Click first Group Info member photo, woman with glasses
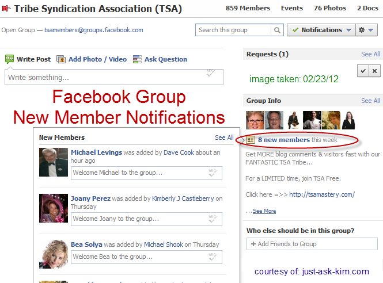The height and width of the screenshot is (283, 383). coord(255,120)
